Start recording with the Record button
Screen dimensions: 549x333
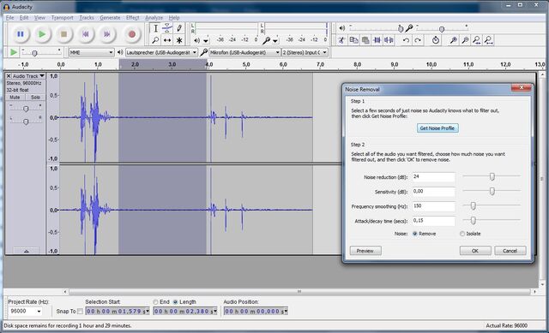coord(132,34)
